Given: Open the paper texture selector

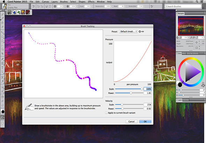Looking at the screenshot, I should point(9,12).
